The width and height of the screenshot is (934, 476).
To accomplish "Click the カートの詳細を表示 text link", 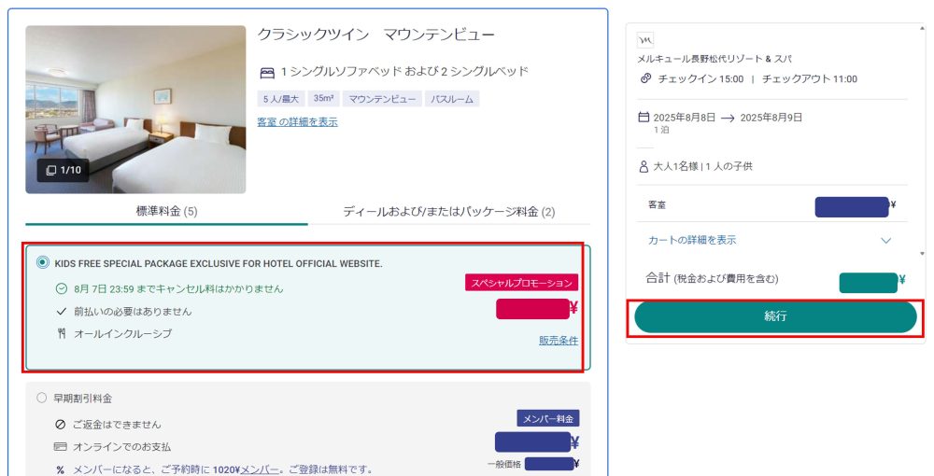I will coord(692,240).
